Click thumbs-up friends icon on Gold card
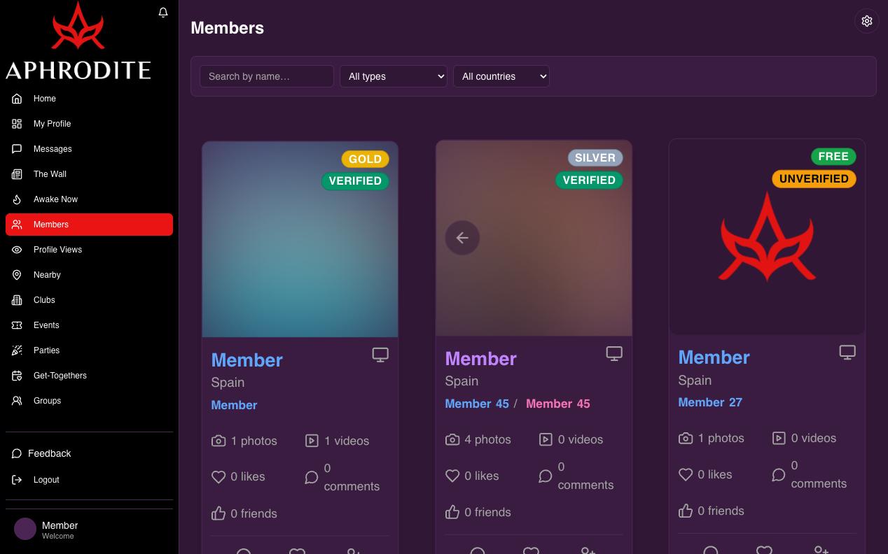 pos(218,513)
